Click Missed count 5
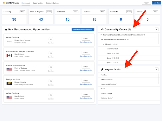Image resolution: width=162 pixels, height=121 pixels. point(147,19)
